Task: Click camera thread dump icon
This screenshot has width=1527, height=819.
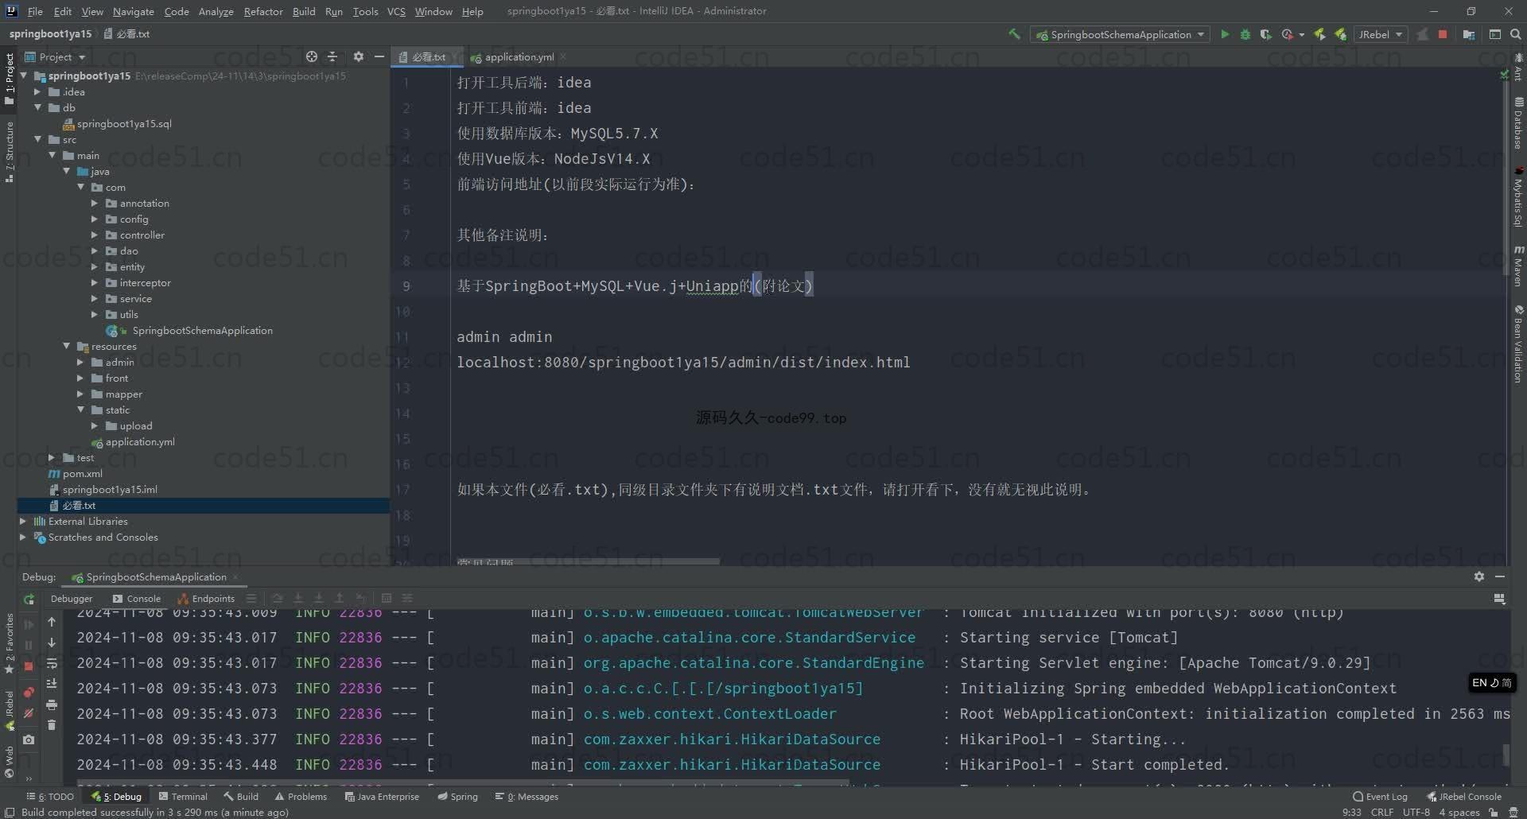Action: (x=29, y=739)
